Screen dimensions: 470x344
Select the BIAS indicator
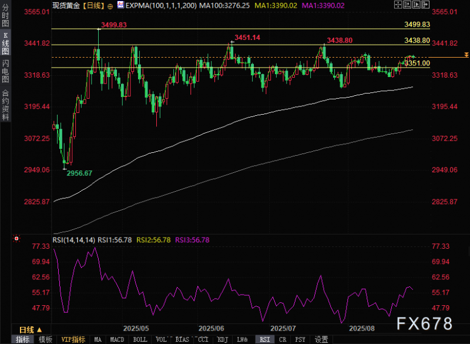click(182, 339)
